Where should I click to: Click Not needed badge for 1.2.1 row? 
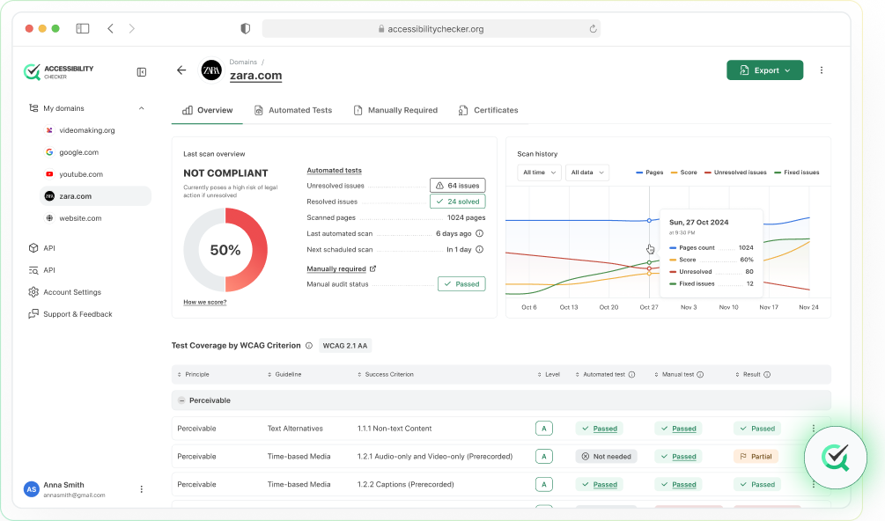606,457
